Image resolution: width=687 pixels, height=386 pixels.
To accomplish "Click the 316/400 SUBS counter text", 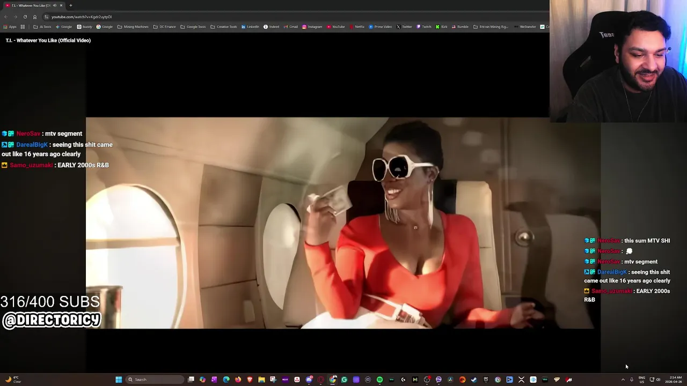I will pyautogui.click(x=50, y=302).
